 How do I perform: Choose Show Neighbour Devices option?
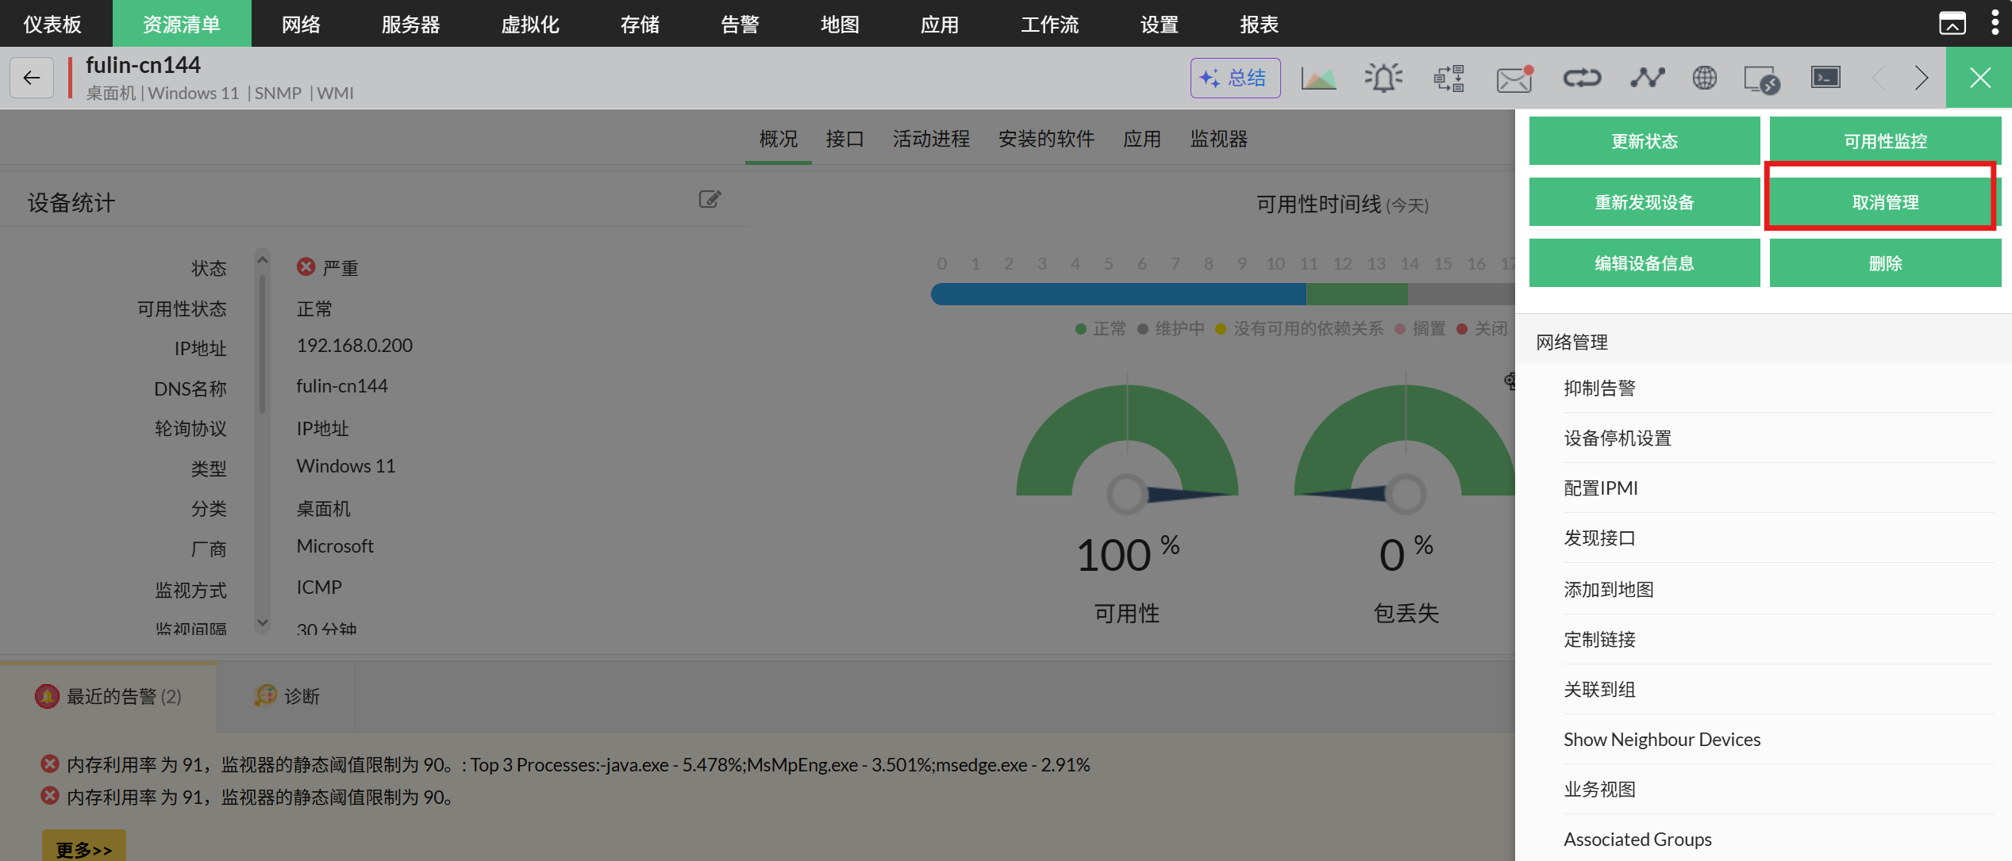tap(1778, 739)
